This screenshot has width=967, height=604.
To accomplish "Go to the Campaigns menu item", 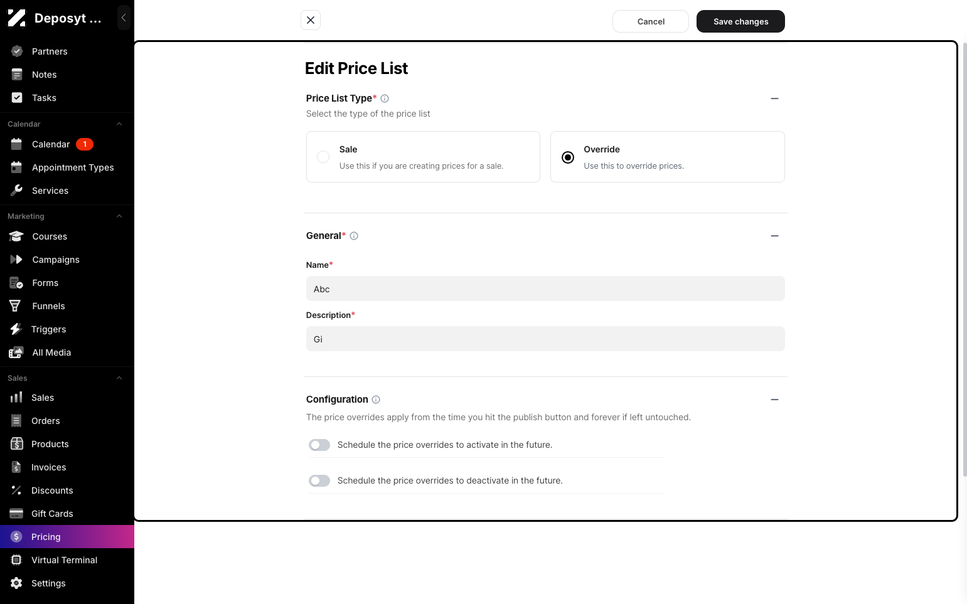I will (67, 260).
